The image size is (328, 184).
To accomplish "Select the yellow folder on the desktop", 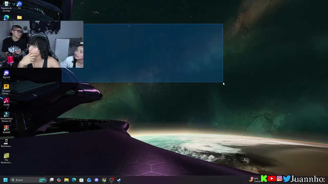I will (x=19, y=17).
